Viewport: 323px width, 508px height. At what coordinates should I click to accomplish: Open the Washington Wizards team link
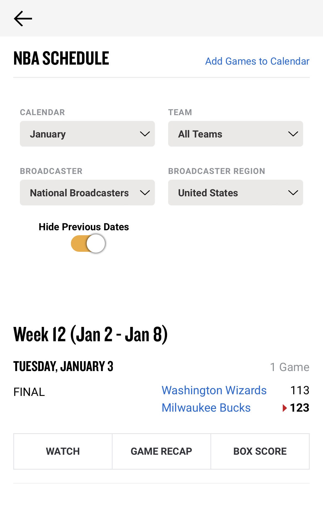(x=214, y=390)
